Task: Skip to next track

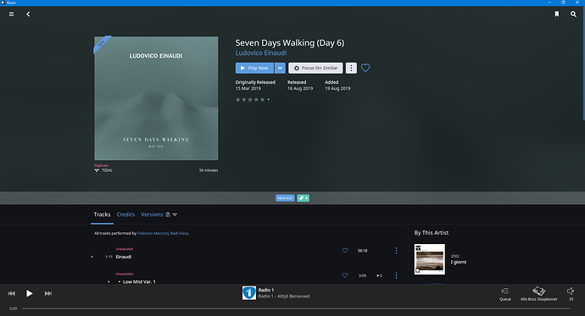Action: pos(48,294)
